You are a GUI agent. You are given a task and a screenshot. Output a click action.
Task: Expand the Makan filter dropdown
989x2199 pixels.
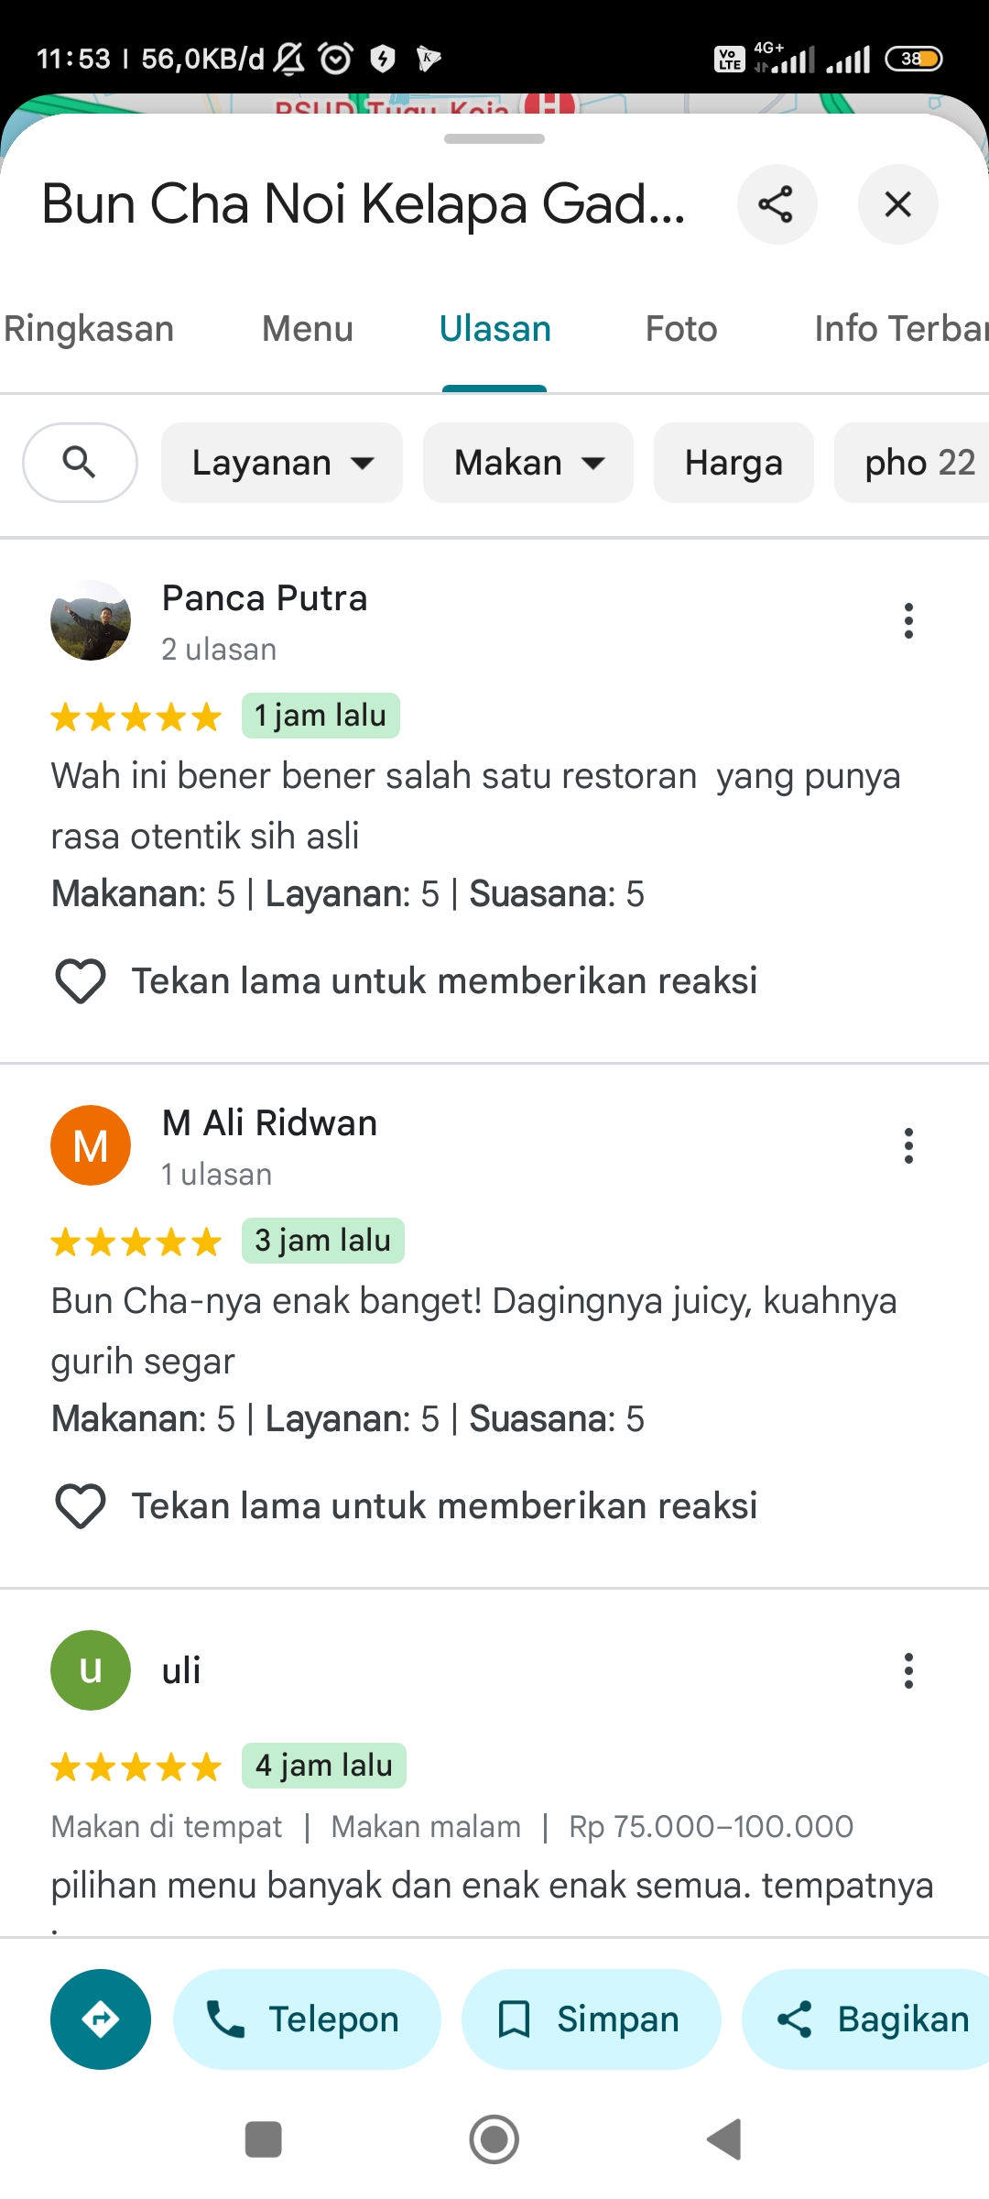pos(528,463)
